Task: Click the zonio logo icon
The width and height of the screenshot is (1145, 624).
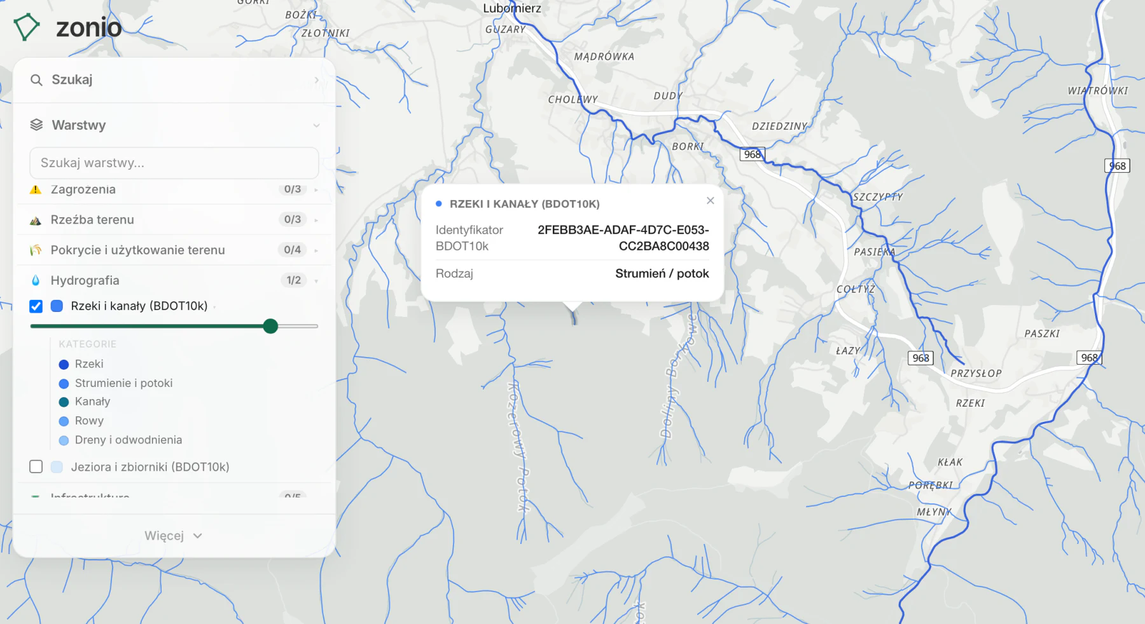Action: coord(27,27)
